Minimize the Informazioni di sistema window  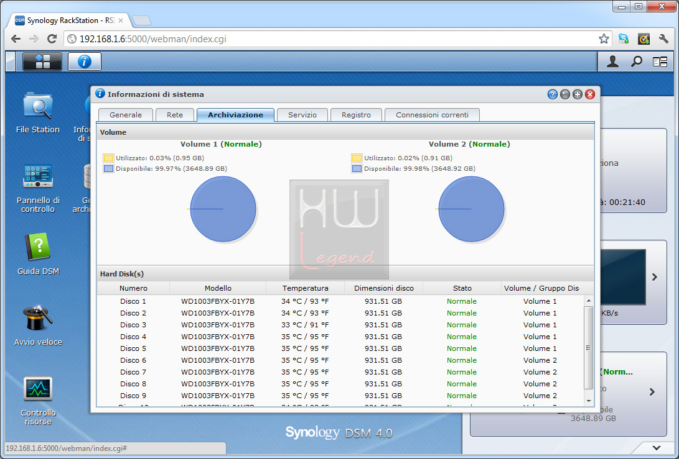[564, 94]
